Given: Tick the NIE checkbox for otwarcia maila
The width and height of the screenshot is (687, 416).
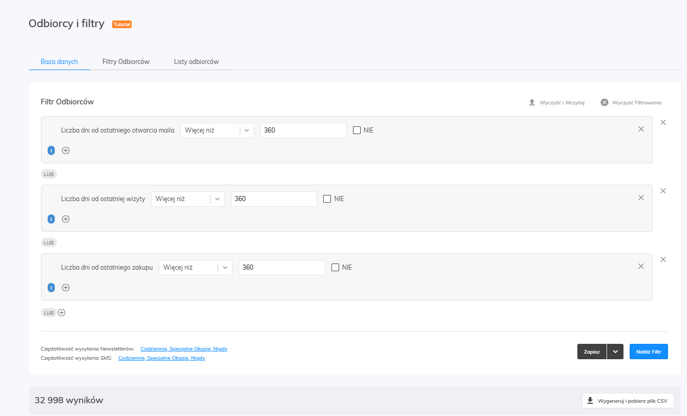Looking at the screenshot, I should tap(357, 130).
